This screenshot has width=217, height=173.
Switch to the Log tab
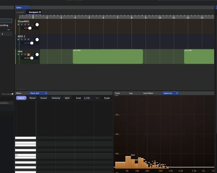point(131,93)
